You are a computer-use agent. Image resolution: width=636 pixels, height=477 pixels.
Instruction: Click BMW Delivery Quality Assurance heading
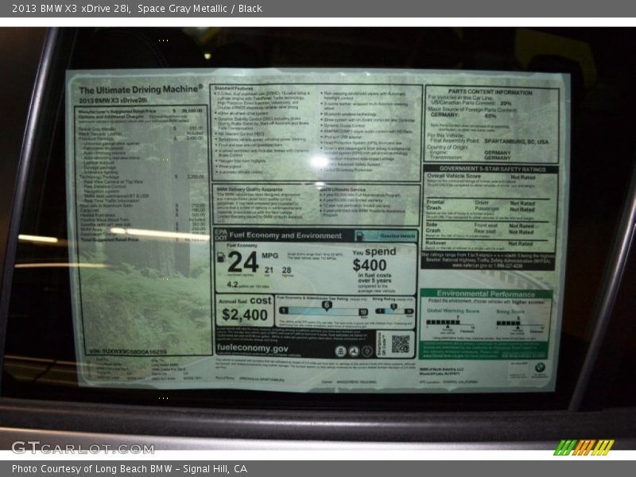pos(249,189)
